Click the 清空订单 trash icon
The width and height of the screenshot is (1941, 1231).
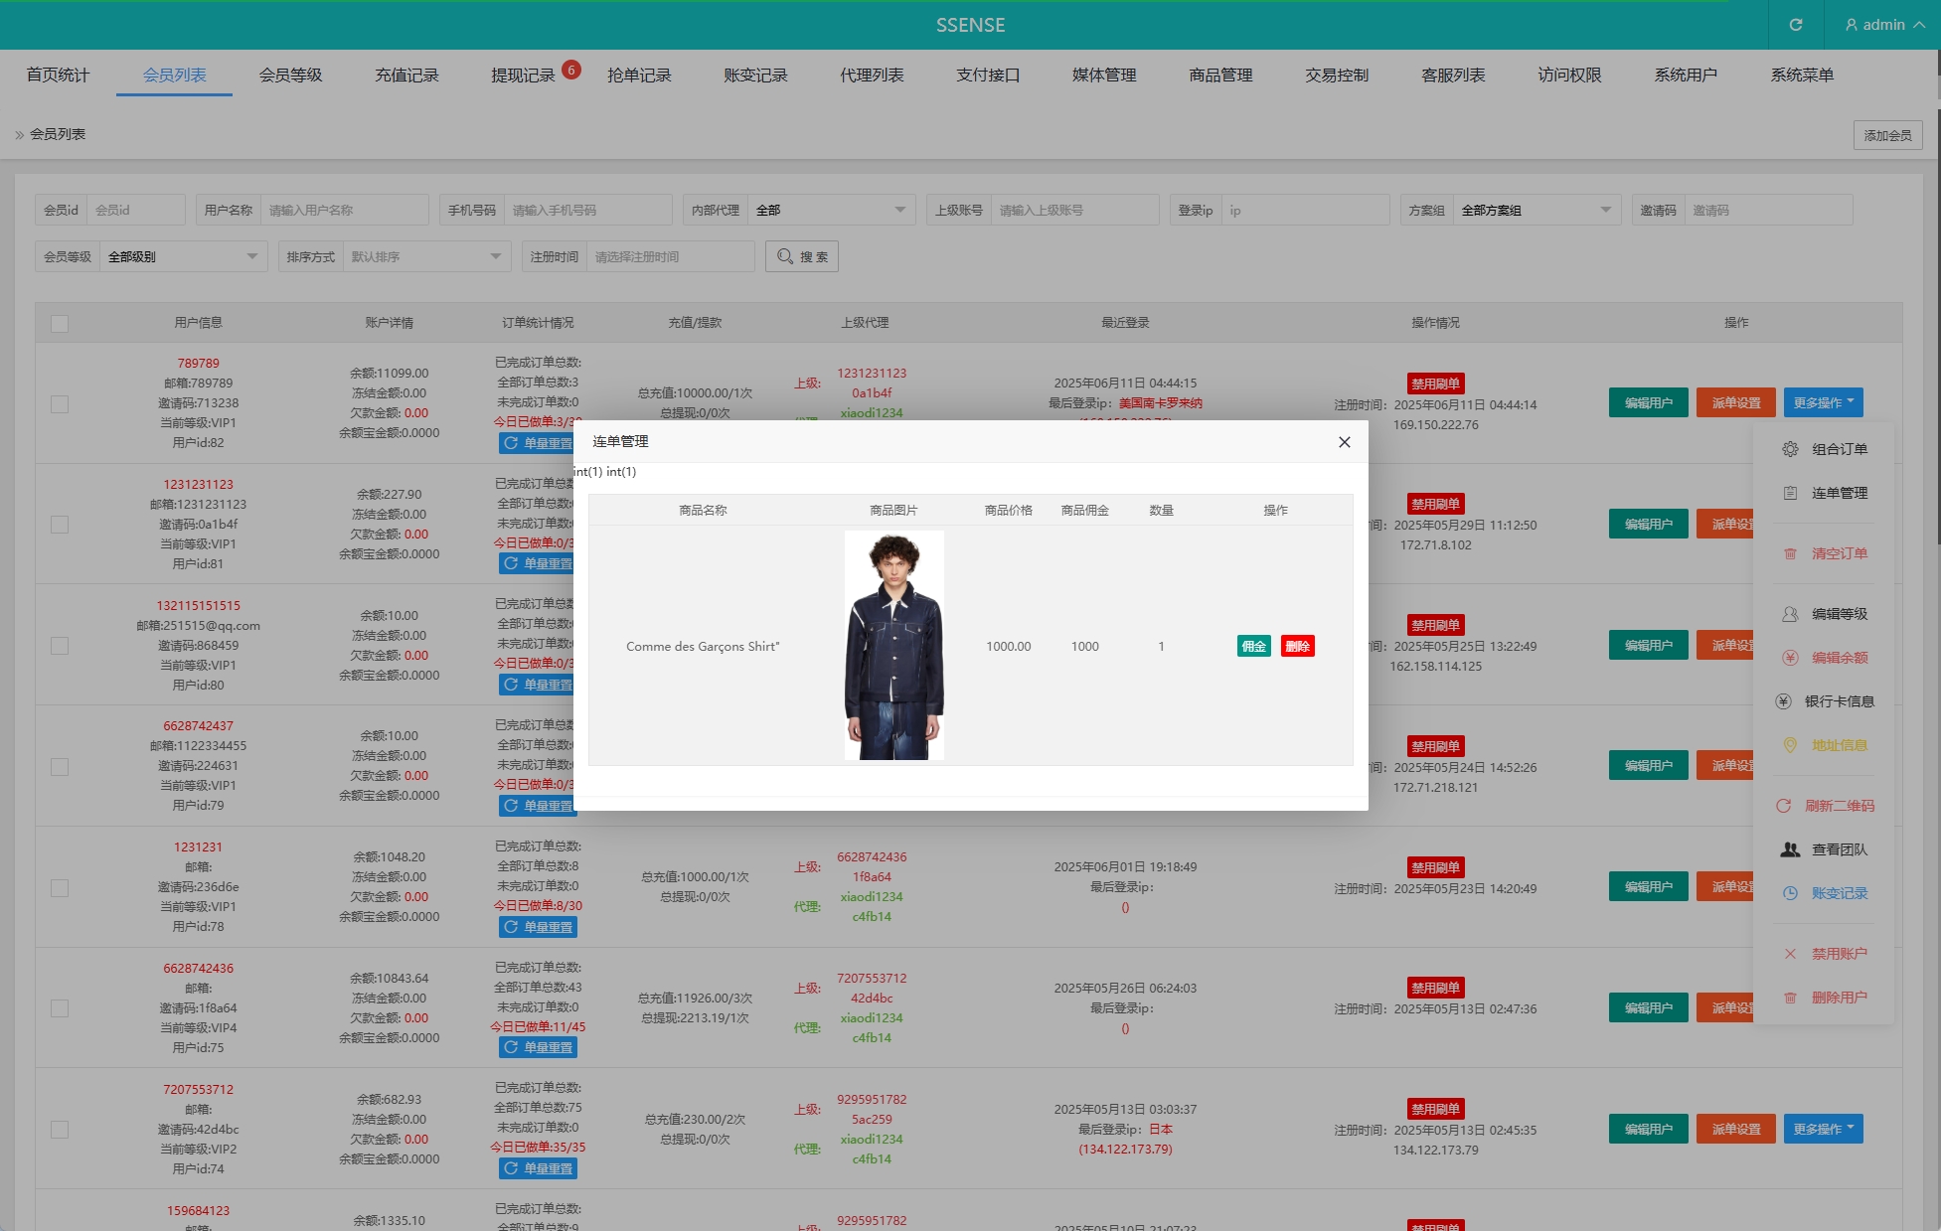(1790, 553)
